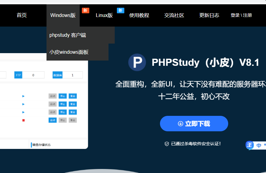Visit the 交流社区 community page

coord(174,15)
